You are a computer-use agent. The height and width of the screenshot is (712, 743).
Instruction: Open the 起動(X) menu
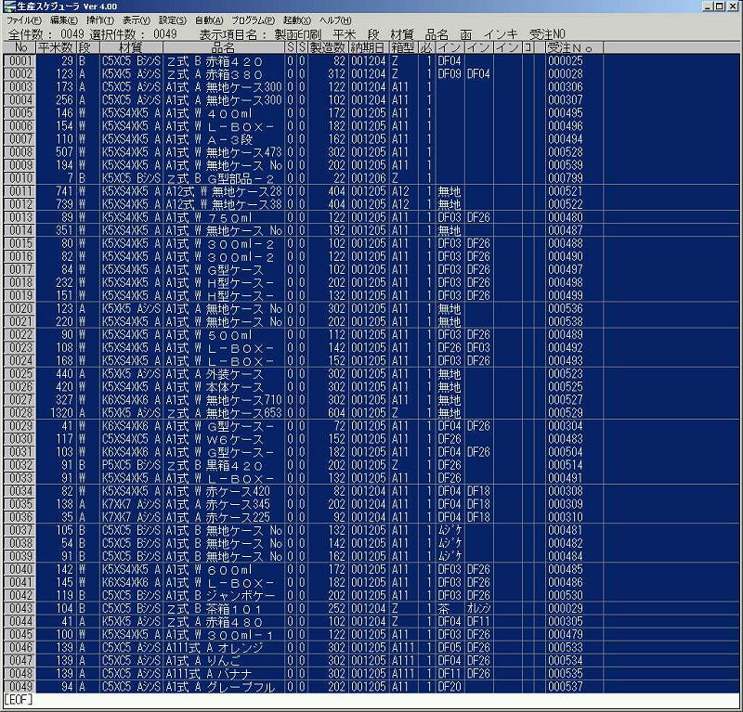pyautogui.click(x=296, y=20)
